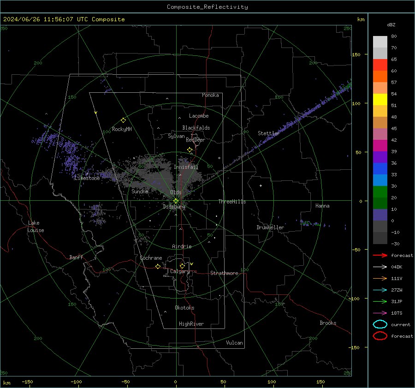Click the Limestone label
The image size is (415, 388).
coord(87,178)
